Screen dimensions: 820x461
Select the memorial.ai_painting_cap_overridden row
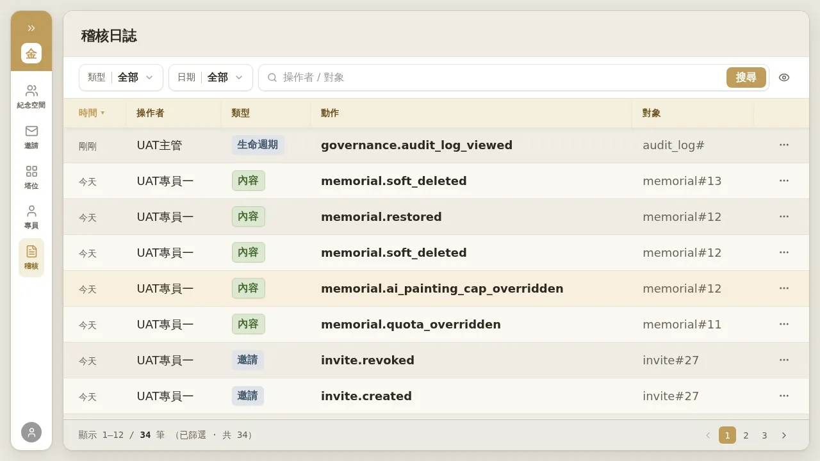(x=436, y=289)
